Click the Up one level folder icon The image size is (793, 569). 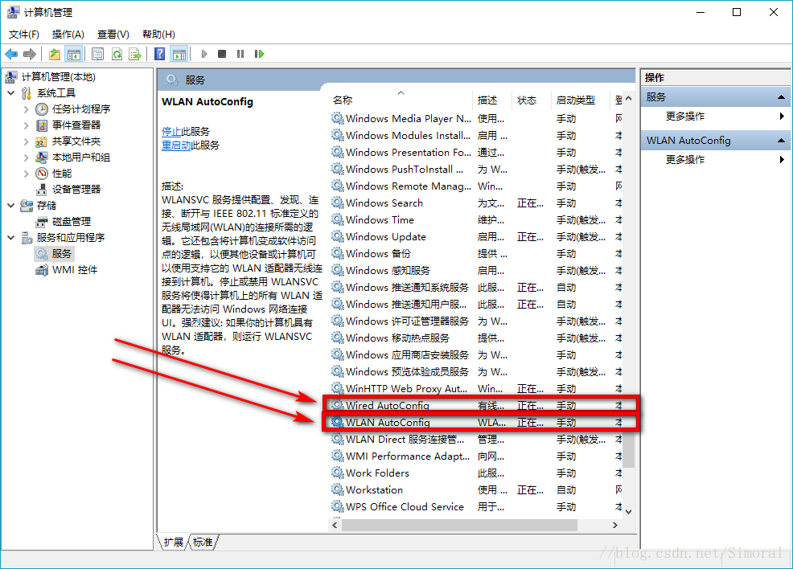point(55,54)
